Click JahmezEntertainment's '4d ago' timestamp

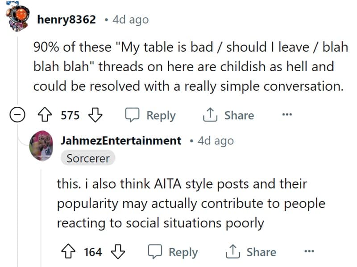pyautogui.click(x=216, y=141)
